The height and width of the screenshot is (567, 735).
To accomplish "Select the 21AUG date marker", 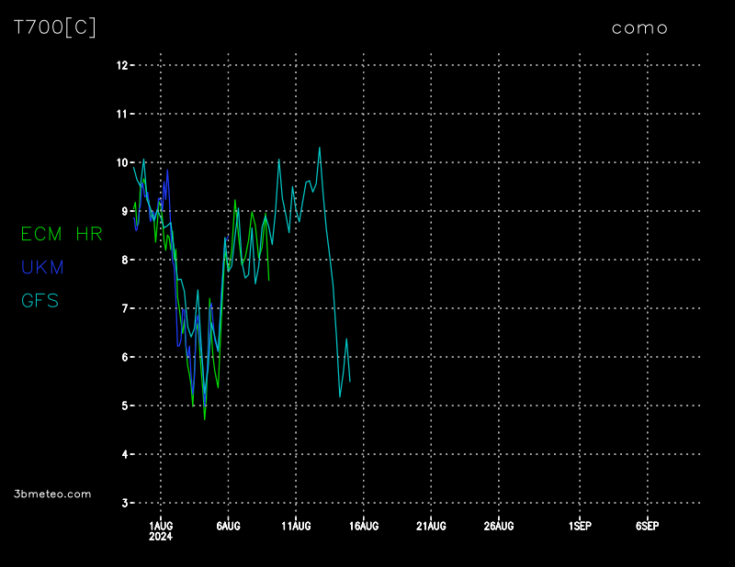I will click(431, 526).
